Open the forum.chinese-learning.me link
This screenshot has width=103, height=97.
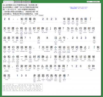pos(79,7)
